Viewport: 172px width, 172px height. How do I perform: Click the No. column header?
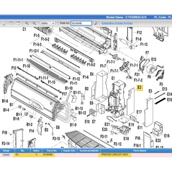click(22, 151)
